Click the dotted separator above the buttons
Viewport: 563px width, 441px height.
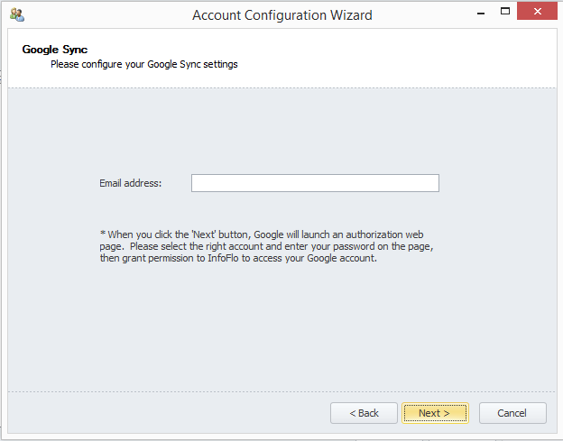tap(280, 391)
